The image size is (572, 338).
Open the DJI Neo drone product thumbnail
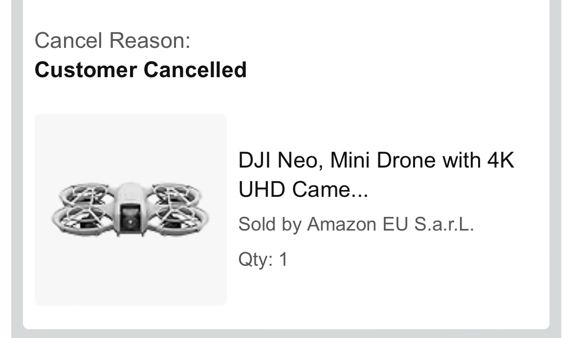tap(131, 210)
